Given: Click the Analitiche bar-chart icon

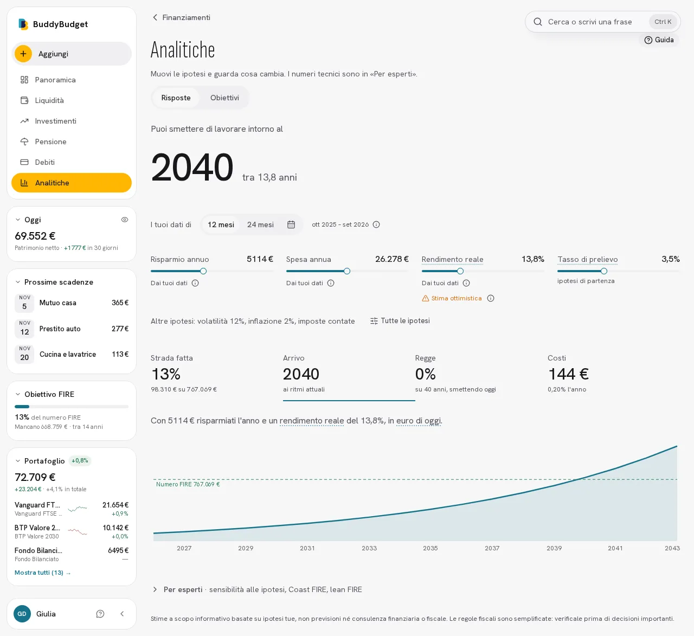Looking at the screenshot, I should click(24, 183).
